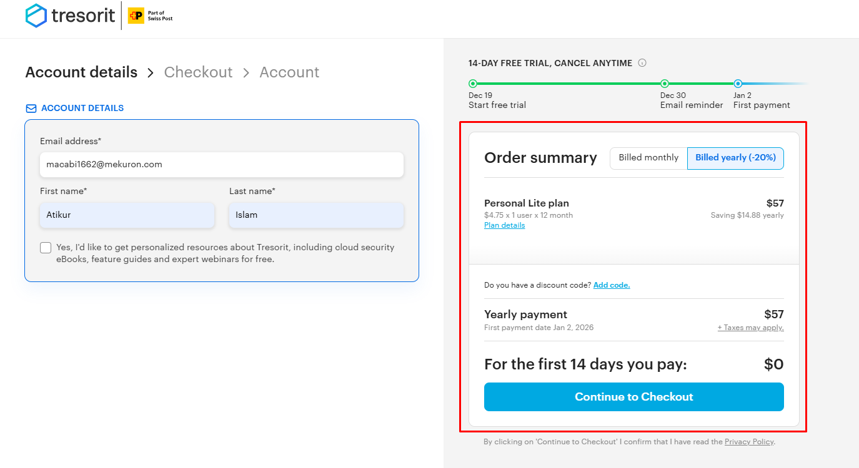Click the Last name field
This screenshot has width=859, height=468.
[x=316, y=215]
